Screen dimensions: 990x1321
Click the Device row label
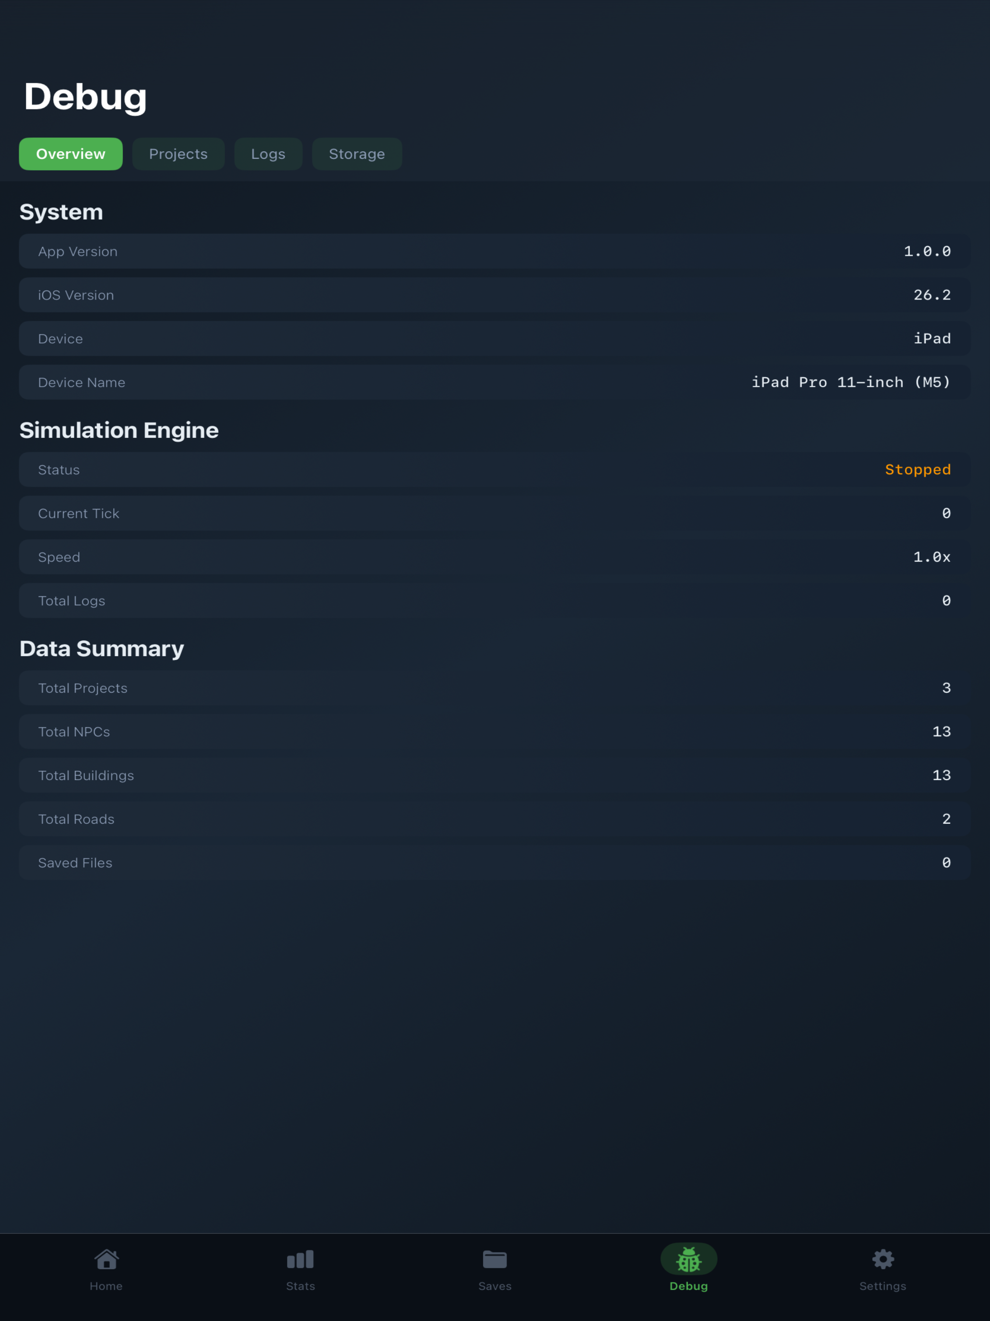(60, 338)
